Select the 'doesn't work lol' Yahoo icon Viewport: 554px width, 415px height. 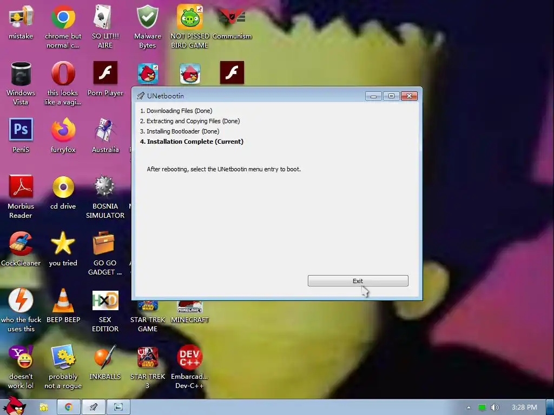point(21,367)
